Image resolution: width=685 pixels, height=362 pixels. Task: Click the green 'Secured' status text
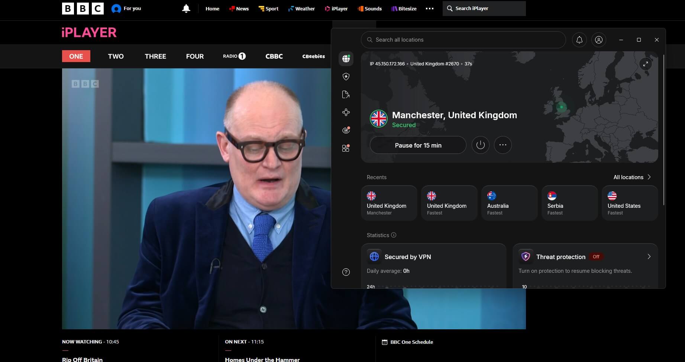click(x=404, y=125)
